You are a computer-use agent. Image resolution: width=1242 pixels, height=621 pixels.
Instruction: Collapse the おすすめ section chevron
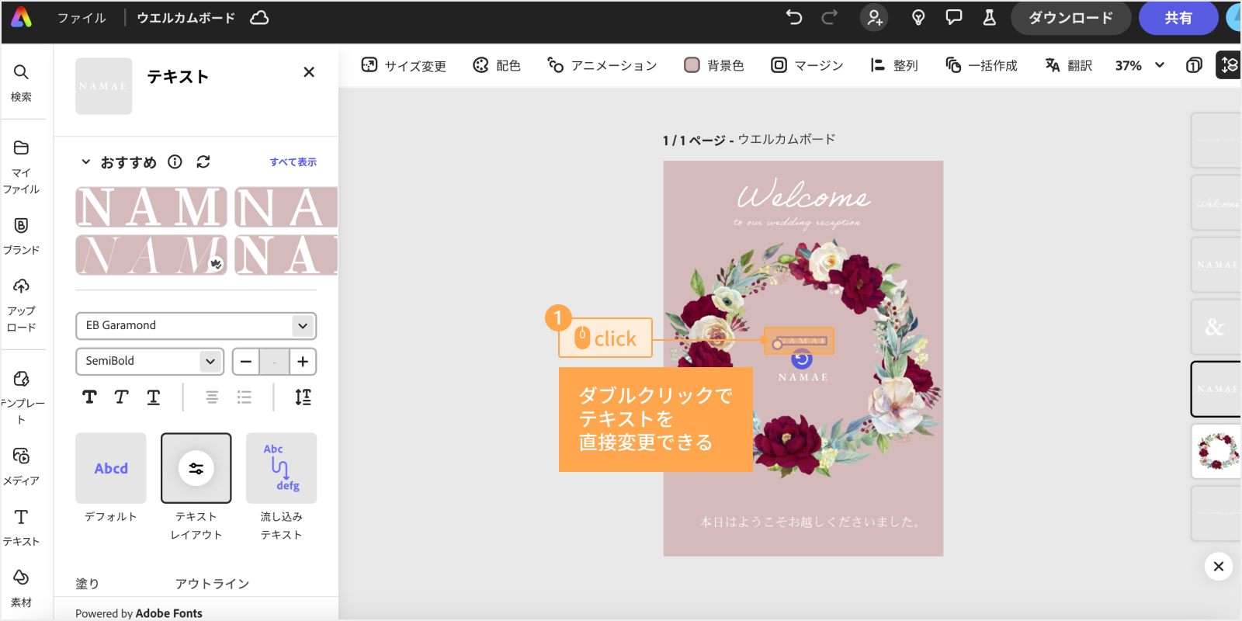pyautogui.click(x=86, y=161)
